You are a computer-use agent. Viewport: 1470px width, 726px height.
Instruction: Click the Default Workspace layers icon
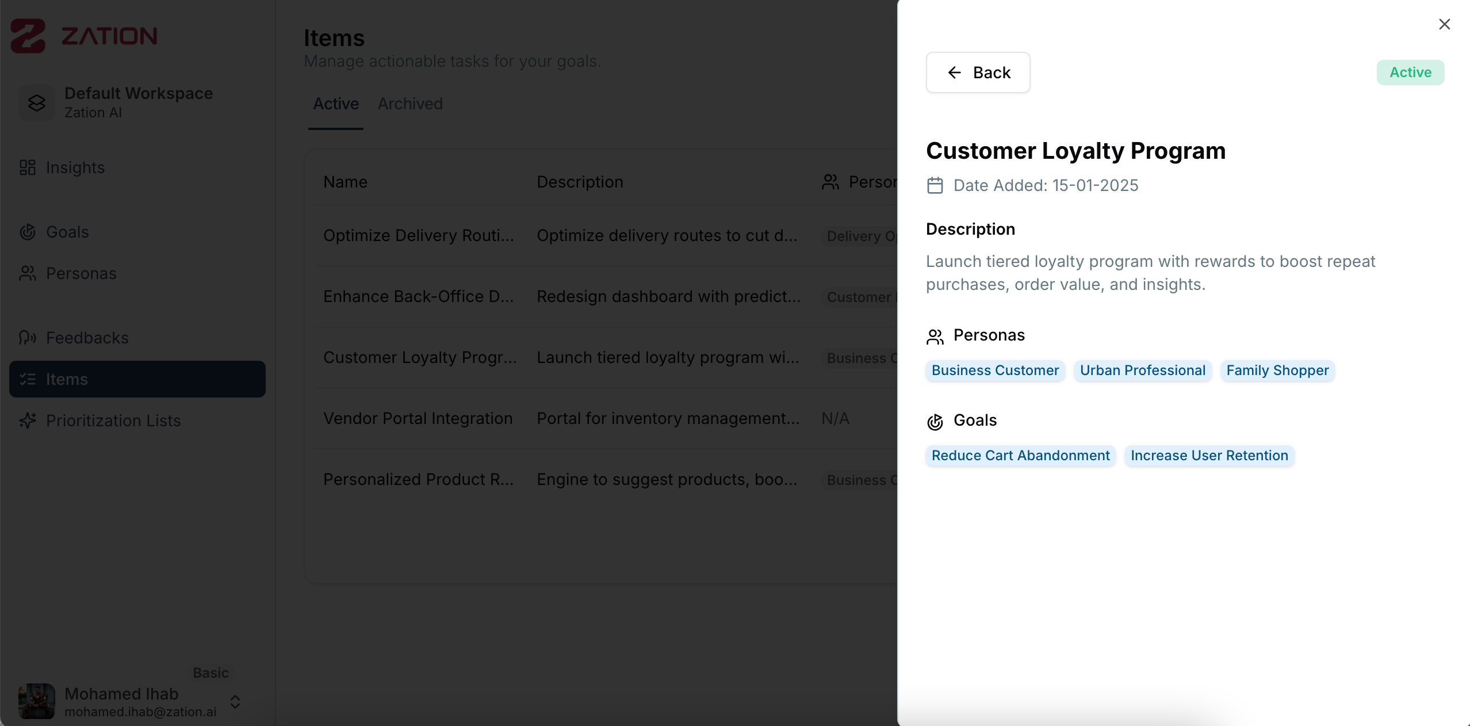click(x=37, y=103)
